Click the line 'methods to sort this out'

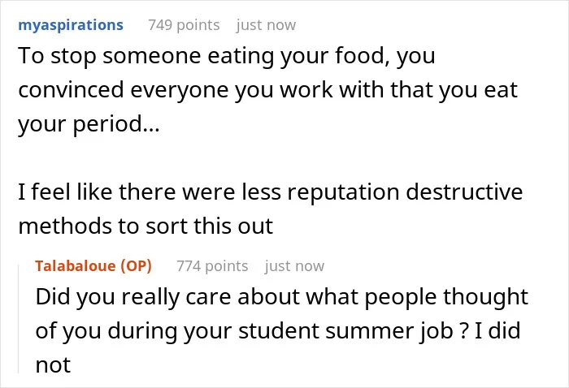[x=146, y=226]
